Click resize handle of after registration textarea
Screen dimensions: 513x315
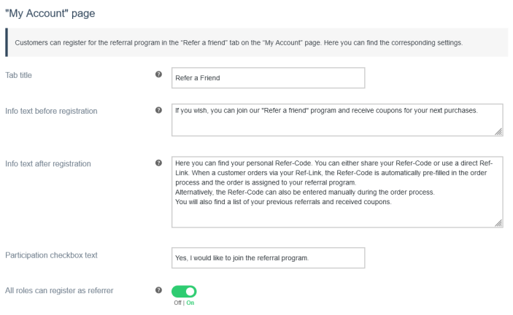click(x=498, y=225)
